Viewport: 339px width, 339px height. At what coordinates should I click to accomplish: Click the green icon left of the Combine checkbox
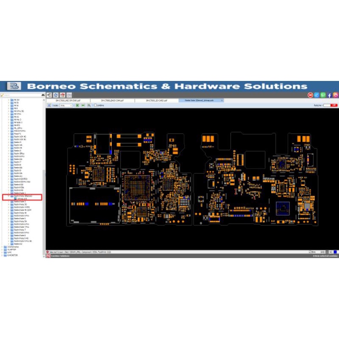pos(89,105)
